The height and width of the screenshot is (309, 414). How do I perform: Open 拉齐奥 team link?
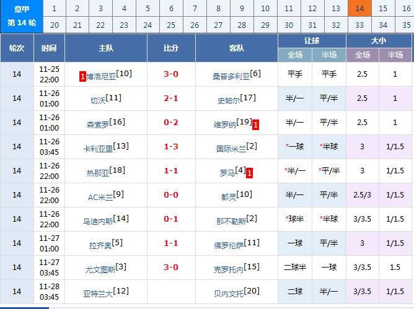(100, 245)
